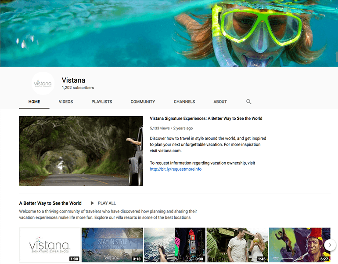Open the A Better Way to See the World playlist

click(50, 203)
